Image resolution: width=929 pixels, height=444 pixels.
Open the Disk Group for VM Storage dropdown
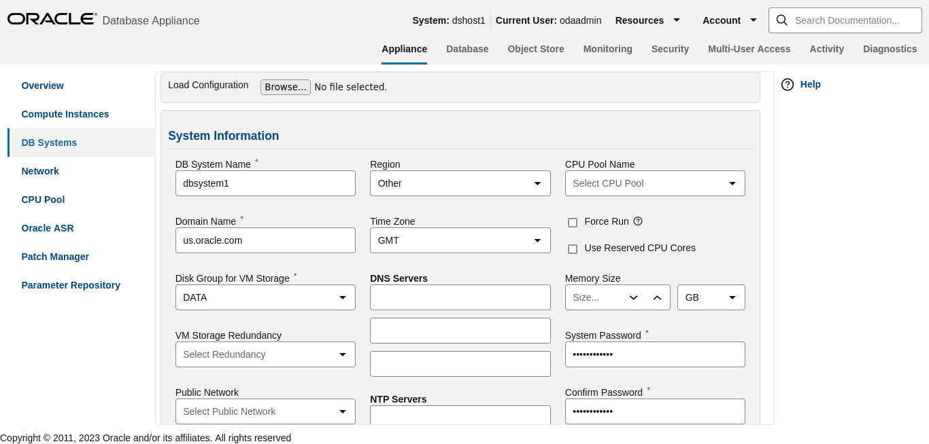click(x=342, y=297)
